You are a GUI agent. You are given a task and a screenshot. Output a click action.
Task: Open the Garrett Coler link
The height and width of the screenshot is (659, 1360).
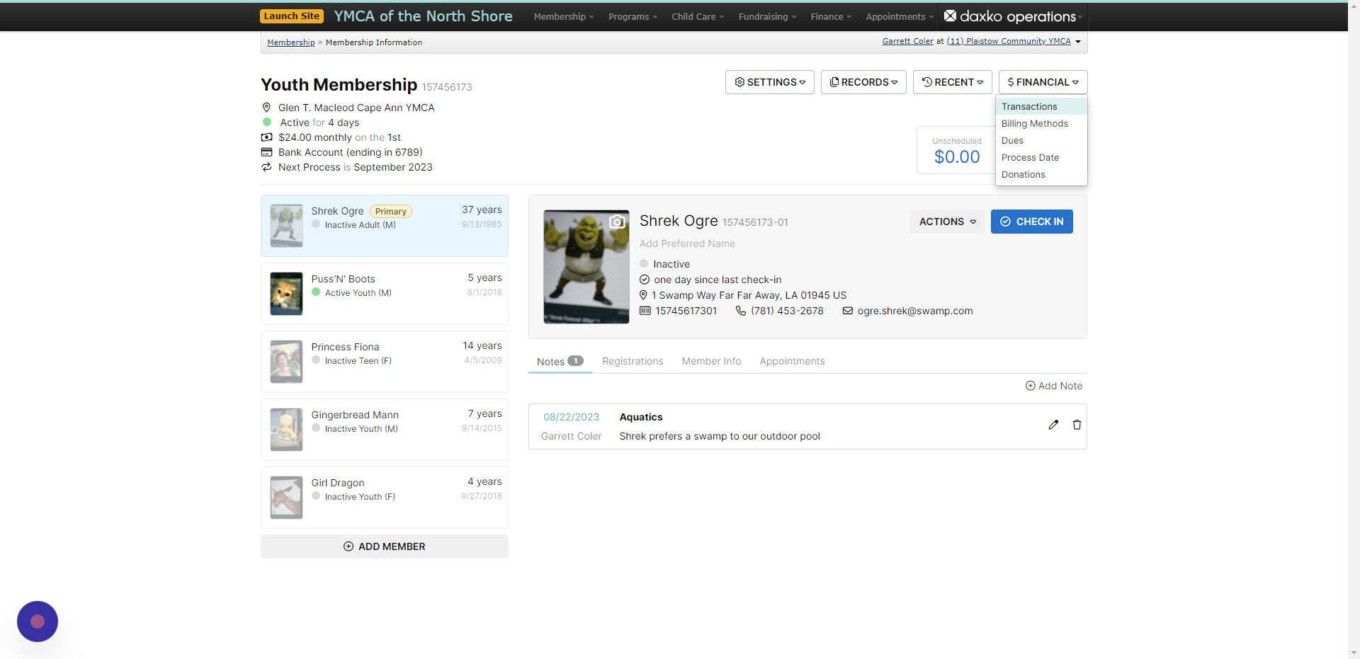[x=907, y=41]
